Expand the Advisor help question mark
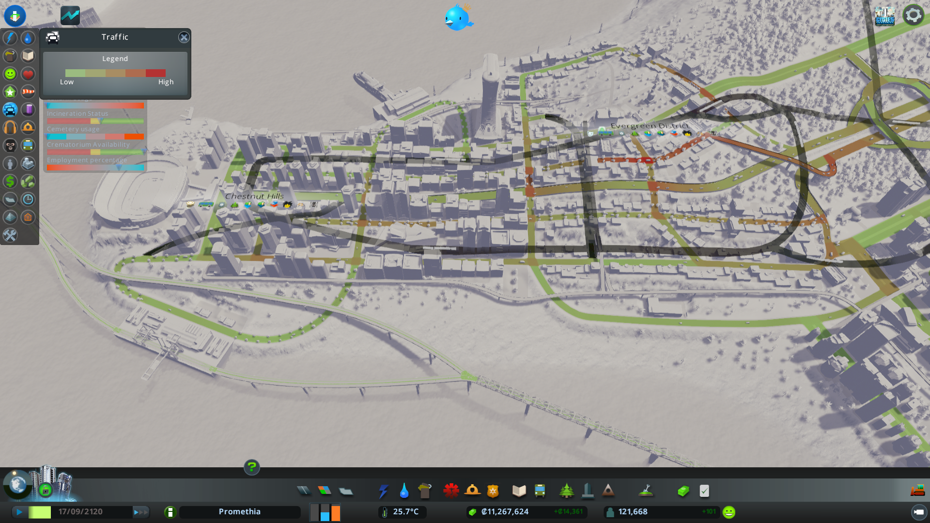Screen dimensions: 930x523 (x=252, y=467)
